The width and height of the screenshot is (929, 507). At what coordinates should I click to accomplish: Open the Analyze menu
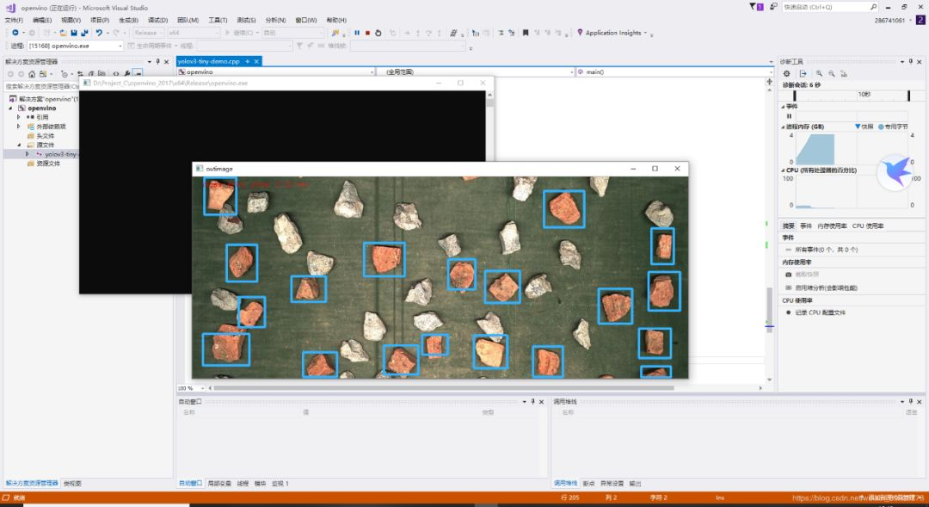click(x=275, y=20)
